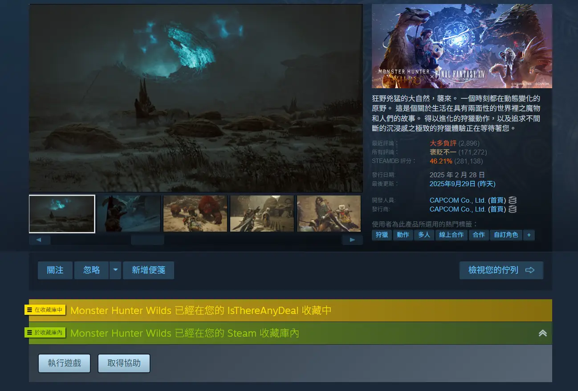Select the third thumbnail, the red monsters
578x391 pixels.
click(195, 214)
